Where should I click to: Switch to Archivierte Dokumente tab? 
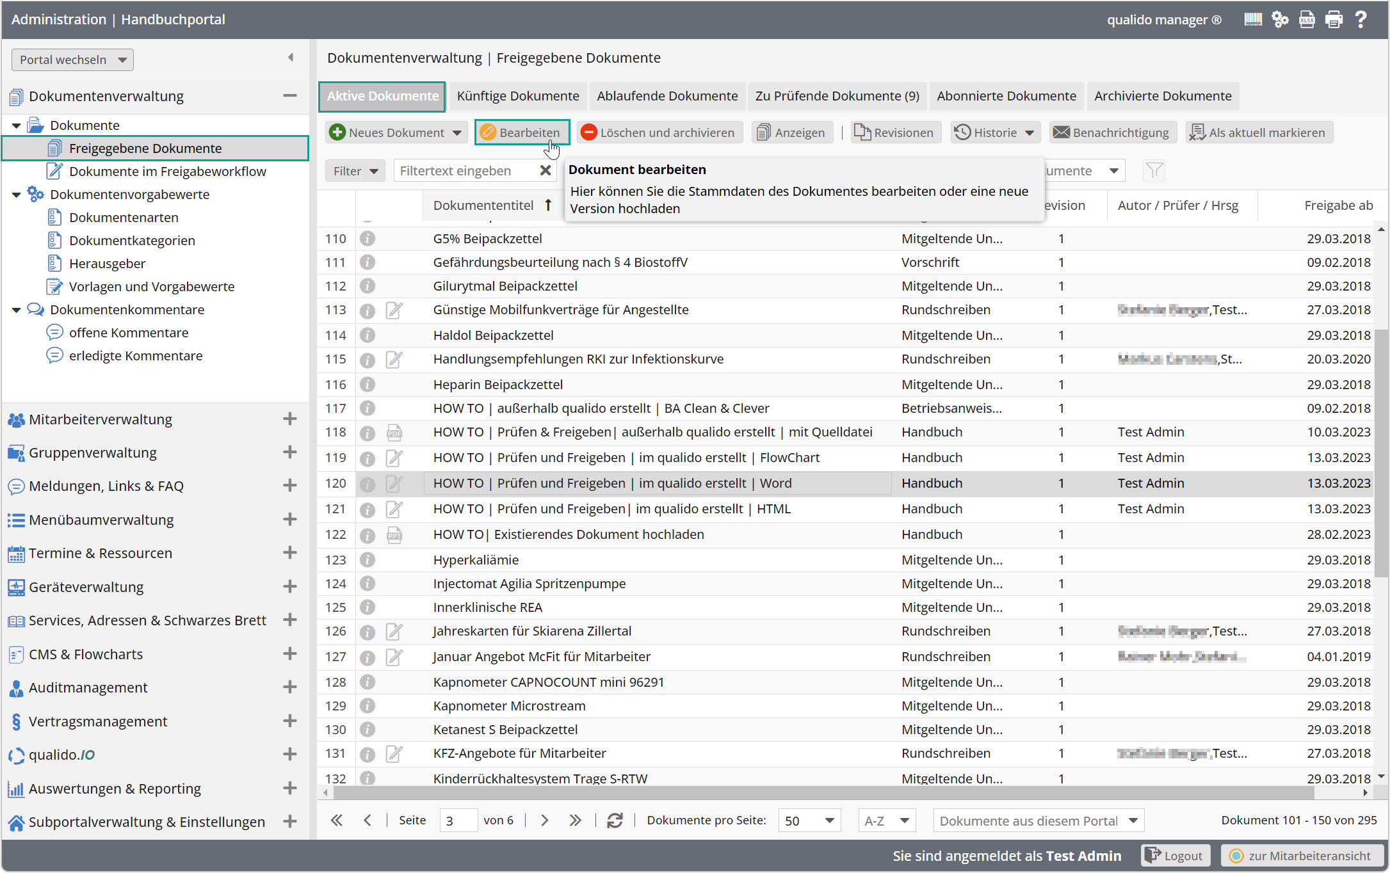pos(1162,96)
